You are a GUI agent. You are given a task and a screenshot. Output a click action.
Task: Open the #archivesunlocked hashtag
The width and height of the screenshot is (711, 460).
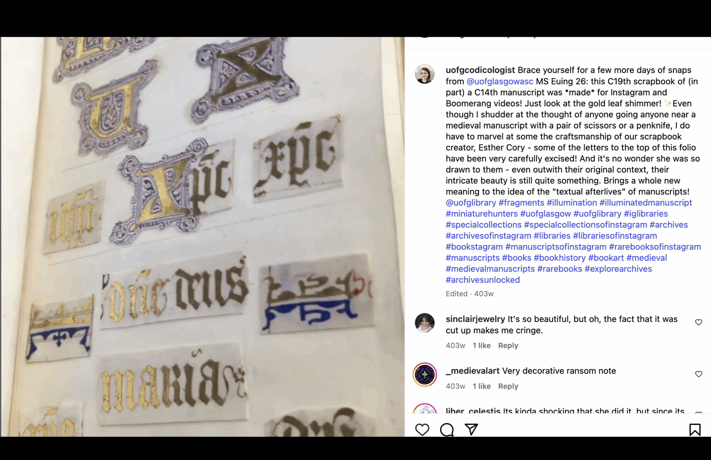click(483, 280)
